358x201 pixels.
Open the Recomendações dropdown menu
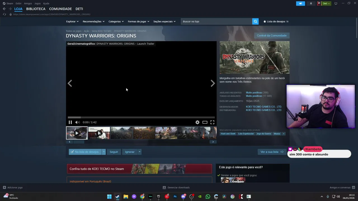point(93,21)
